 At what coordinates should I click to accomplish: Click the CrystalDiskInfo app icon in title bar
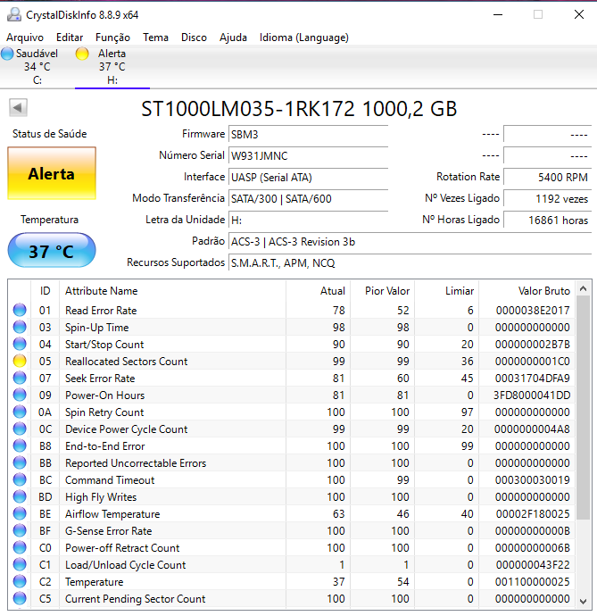coord(14,14)
